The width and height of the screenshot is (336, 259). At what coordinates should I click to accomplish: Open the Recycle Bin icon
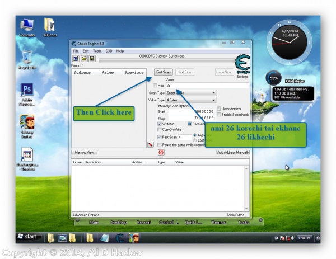(x=27, y=60)
